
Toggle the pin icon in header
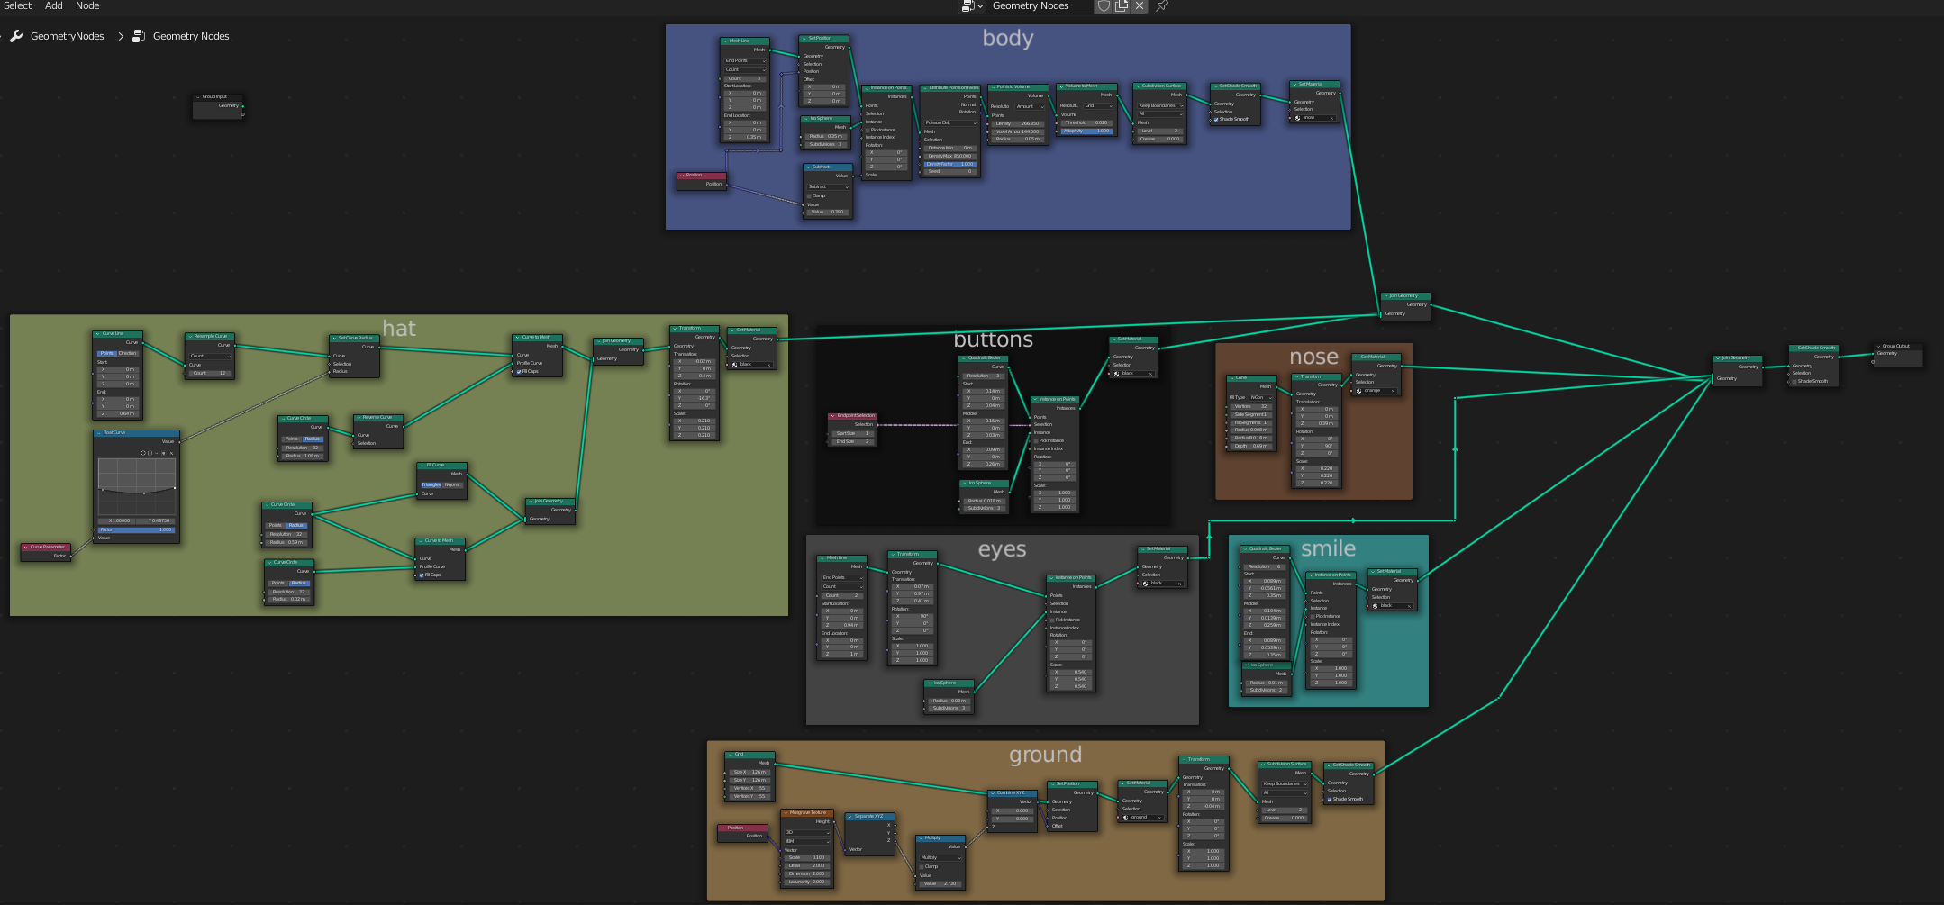(1162, 5)
